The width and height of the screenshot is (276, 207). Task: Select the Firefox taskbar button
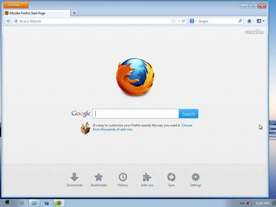[x=59, y=203]
